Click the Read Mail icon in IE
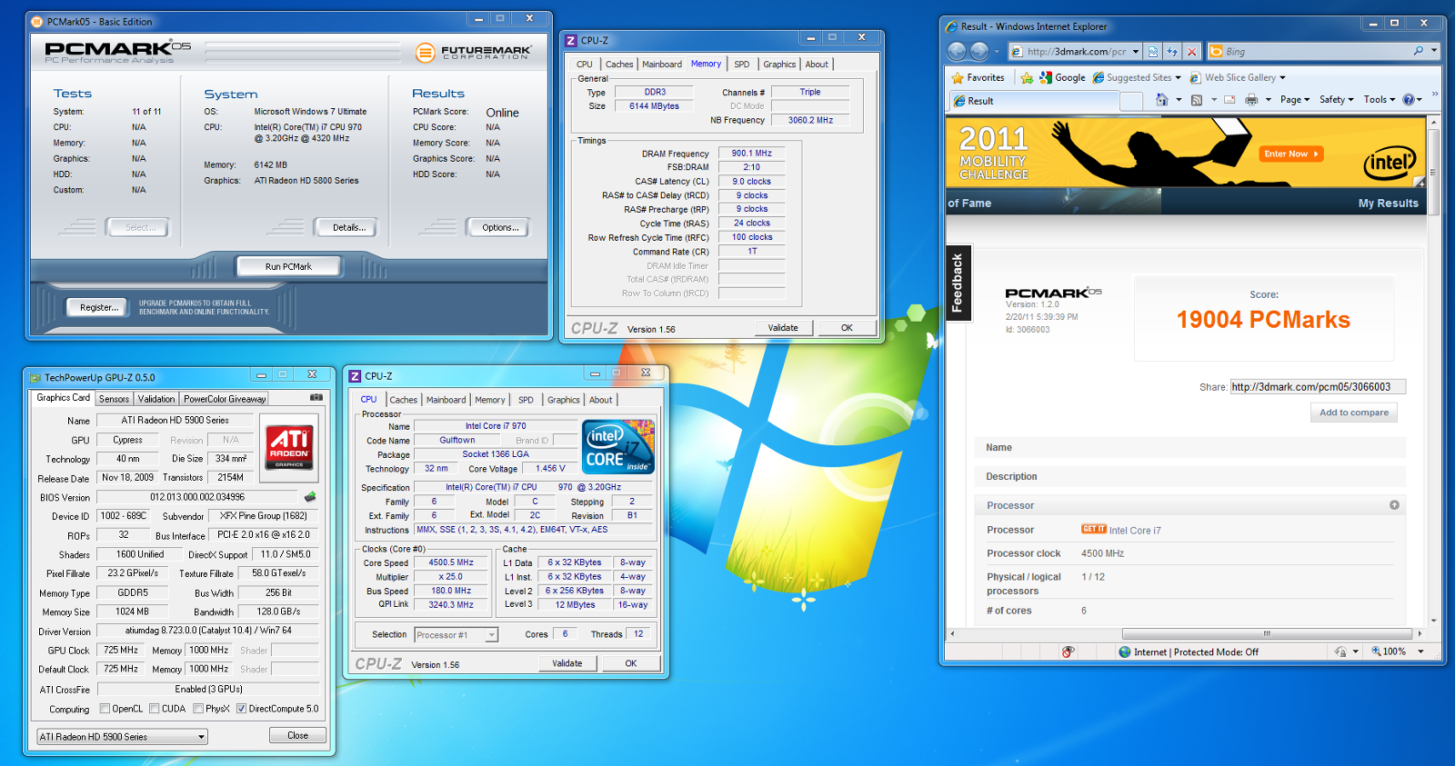Screen dimensions: 1455x766 coord(1229,100)
